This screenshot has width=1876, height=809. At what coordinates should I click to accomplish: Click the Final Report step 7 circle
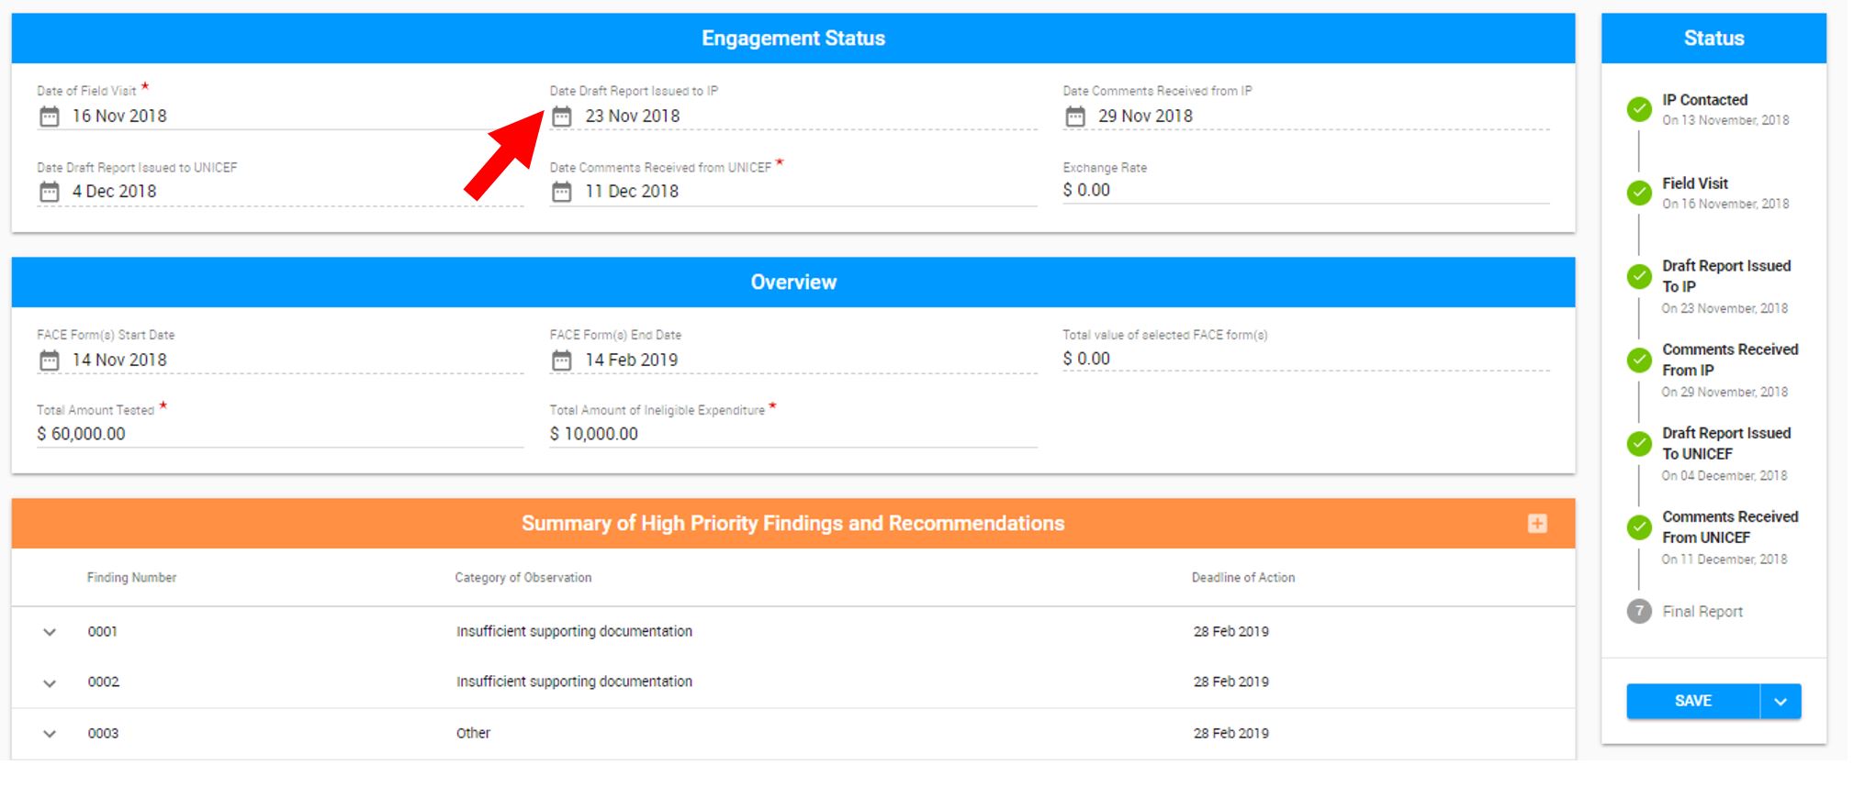1639,612
